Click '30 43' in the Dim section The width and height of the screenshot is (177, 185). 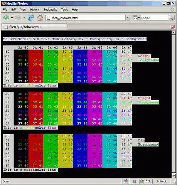67,136
